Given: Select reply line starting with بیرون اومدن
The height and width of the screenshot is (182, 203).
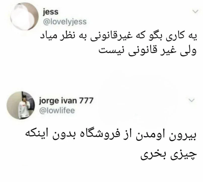Looking at the screenshot, I should (x=111, y=136).
